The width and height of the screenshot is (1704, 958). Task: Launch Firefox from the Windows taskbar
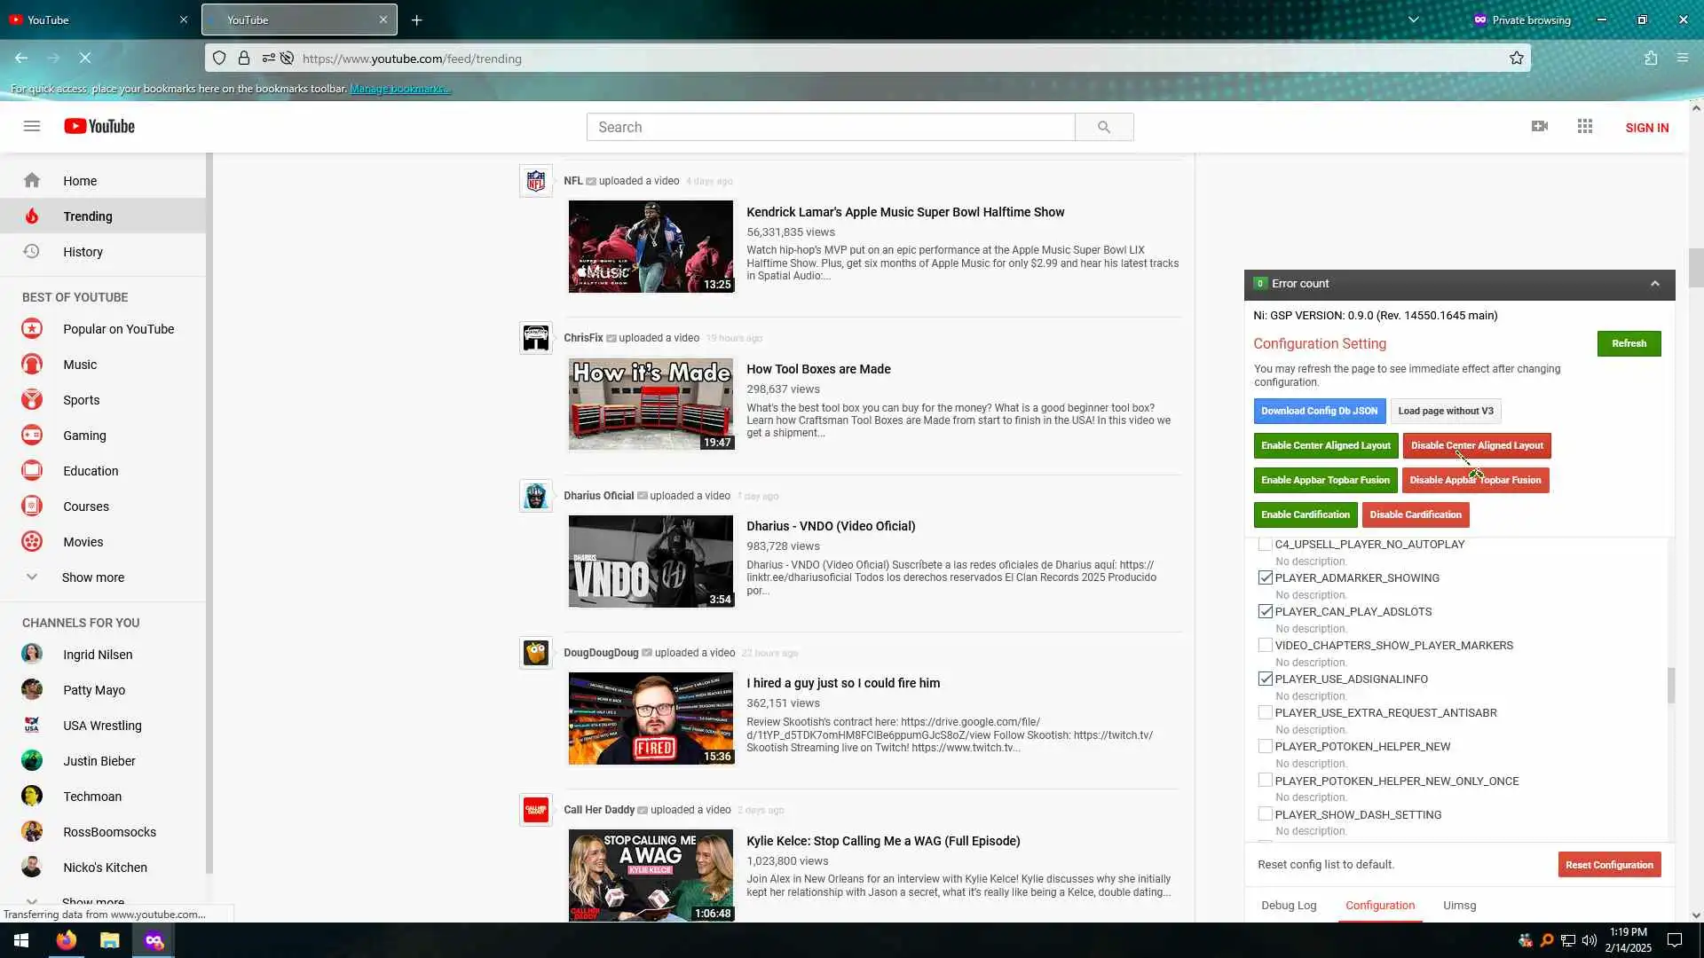[x=67, y=940]
